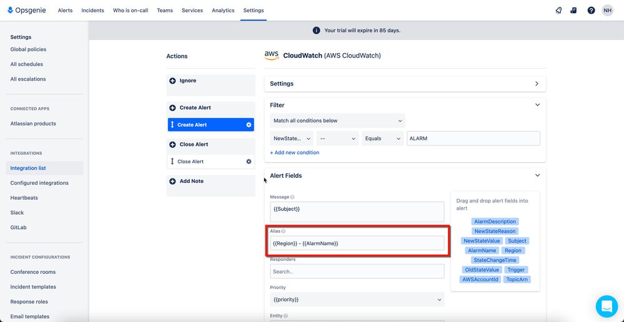Click the info icon in trial banner
Screen dimensions: 624x322
[x=317, y=30]
